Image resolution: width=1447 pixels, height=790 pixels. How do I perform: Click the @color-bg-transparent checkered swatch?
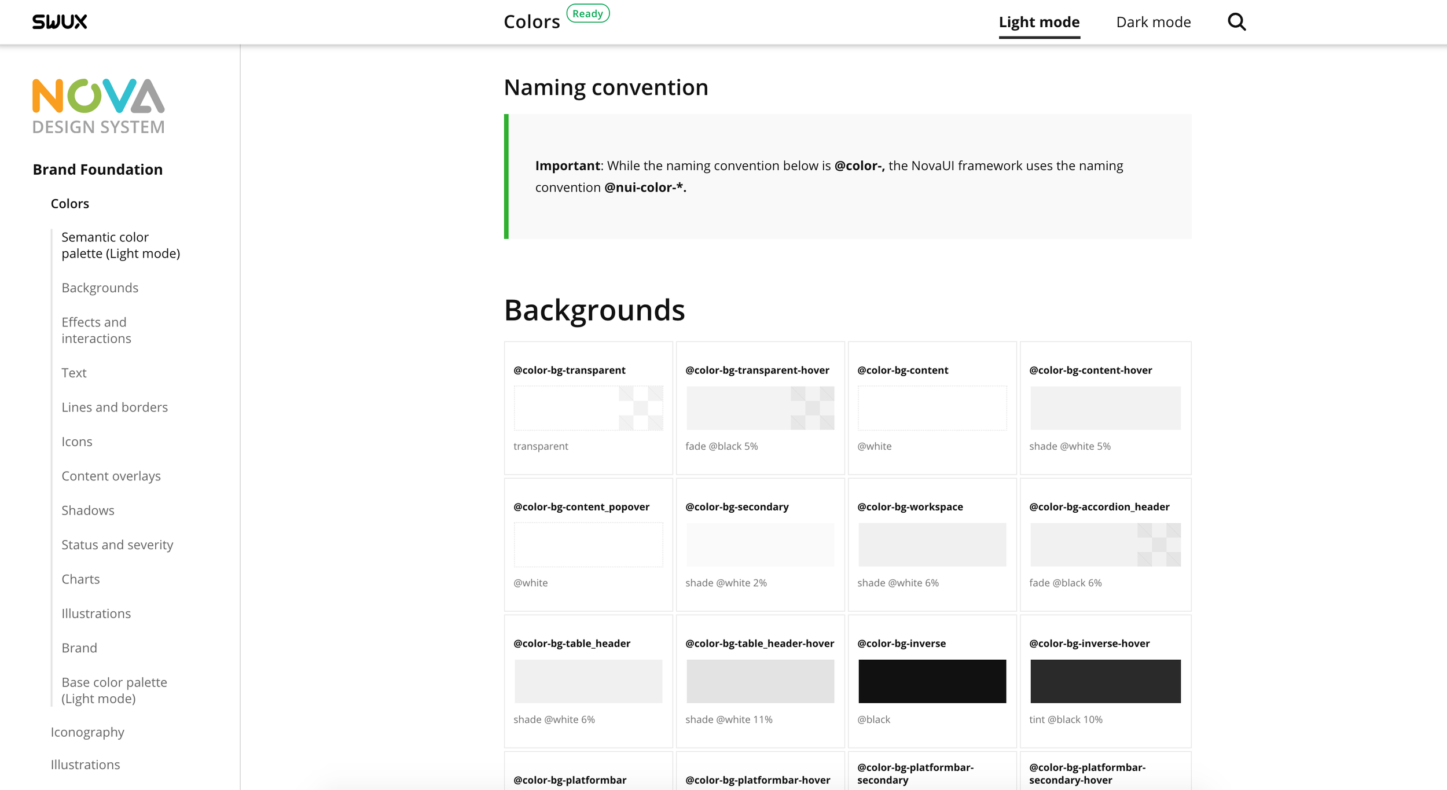pyautogui.click(x=588, y=408)
